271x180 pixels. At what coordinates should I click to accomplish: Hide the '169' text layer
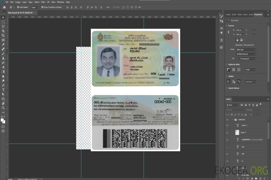(x=227, y=154)
